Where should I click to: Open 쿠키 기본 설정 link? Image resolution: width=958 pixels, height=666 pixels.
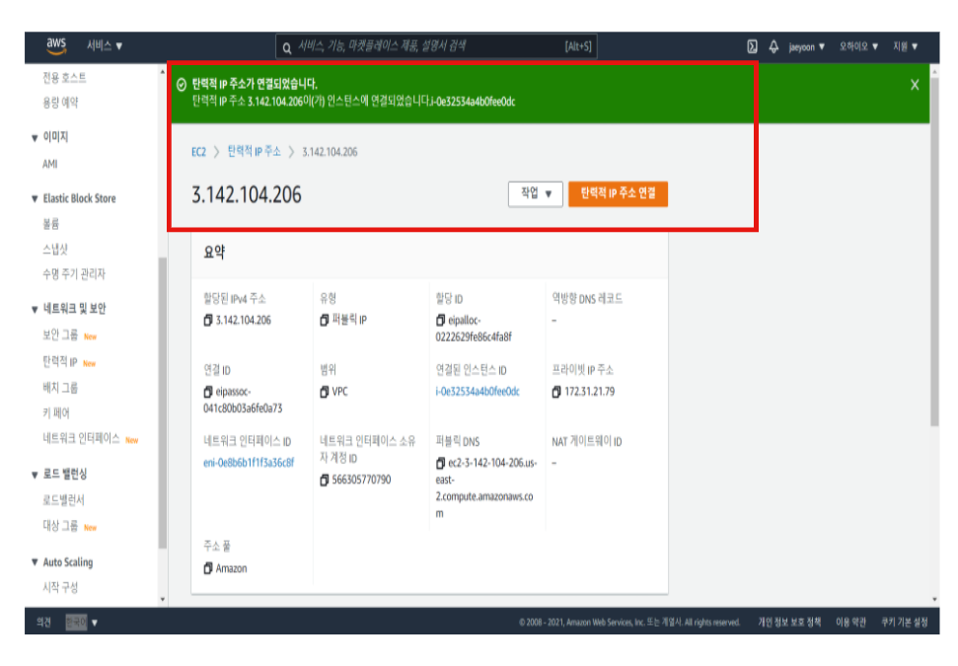(905, 622)
